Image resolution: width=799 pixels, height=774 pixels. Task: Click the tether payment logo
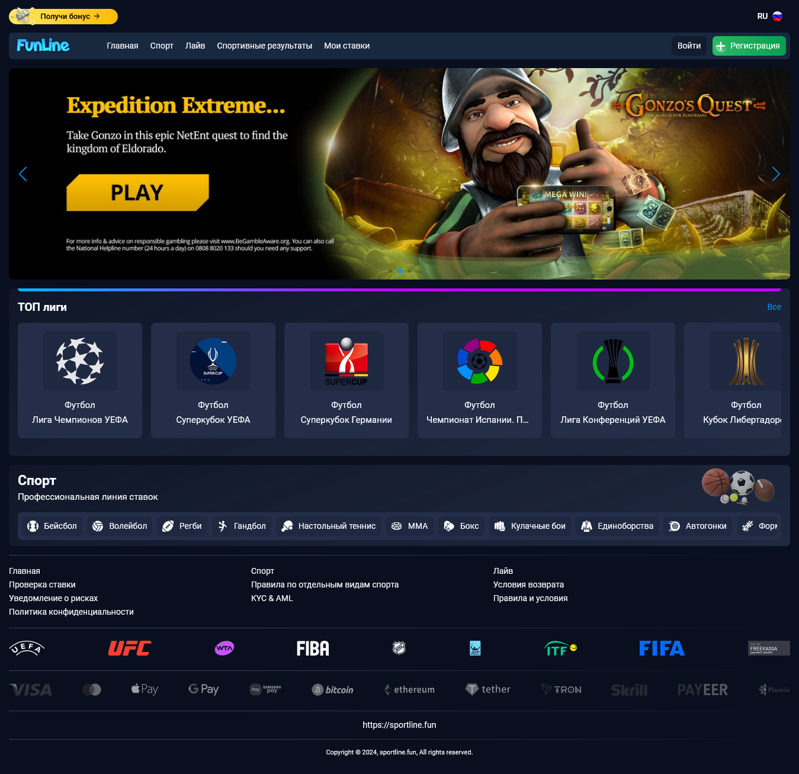pos(487,689)
